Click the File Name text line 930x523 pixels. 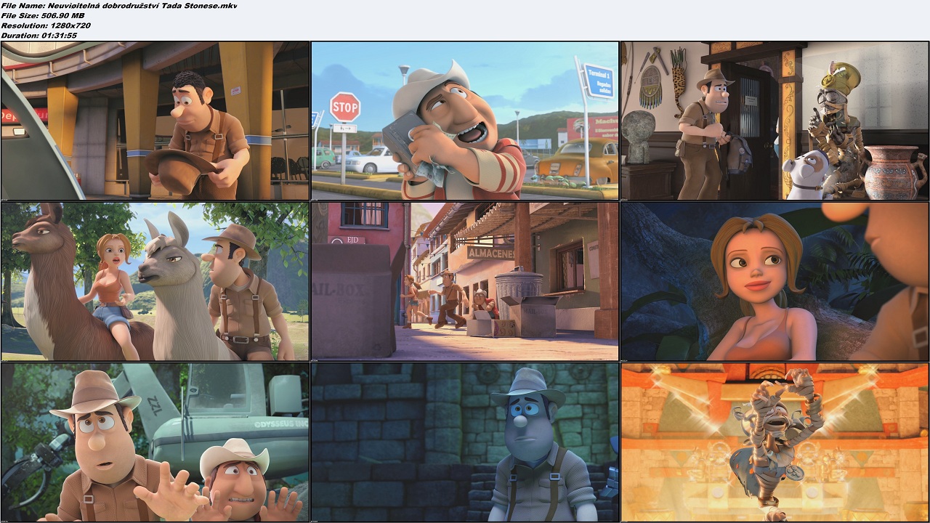pos(118,6)
